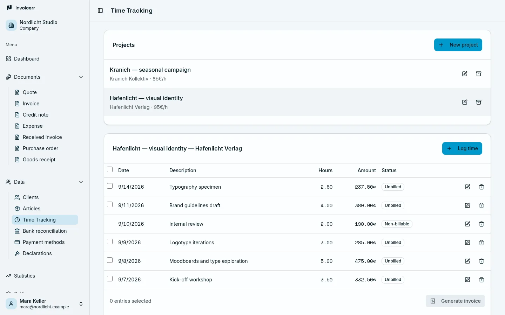The width and height of the screenshot is (505, 315).
Task: Open the Dashboard page
Action: 45,59
